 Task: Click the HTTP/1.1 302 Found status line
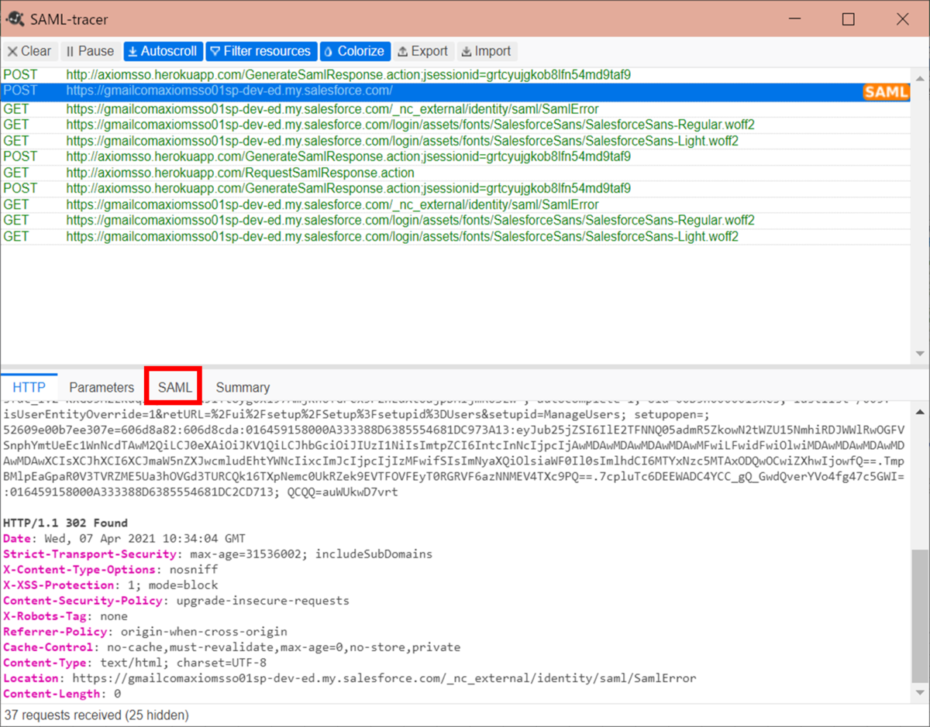(65, 523)
